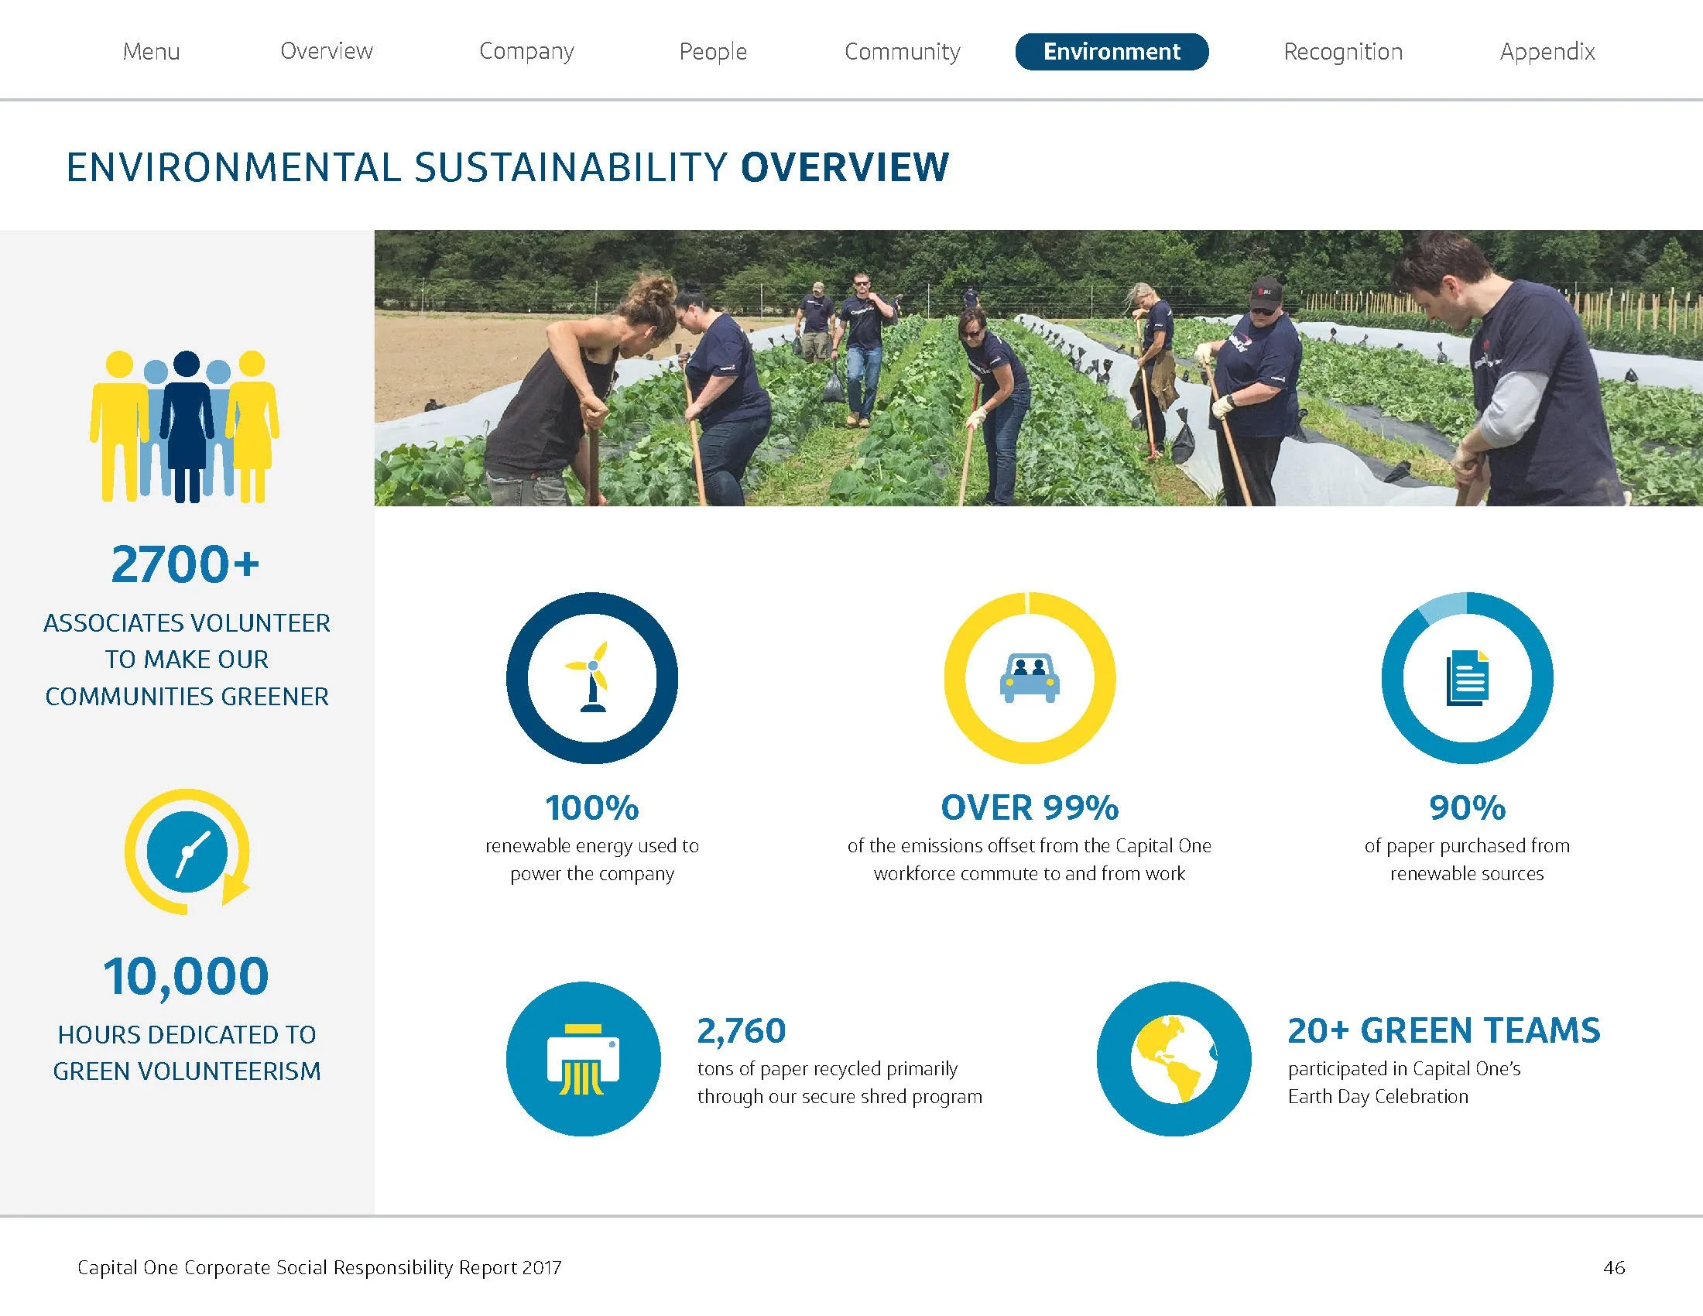Click the globe Earth Day icon
This screenshot has width=1703, height=1316.
pyautogui.click(x=1174, y=1059)
